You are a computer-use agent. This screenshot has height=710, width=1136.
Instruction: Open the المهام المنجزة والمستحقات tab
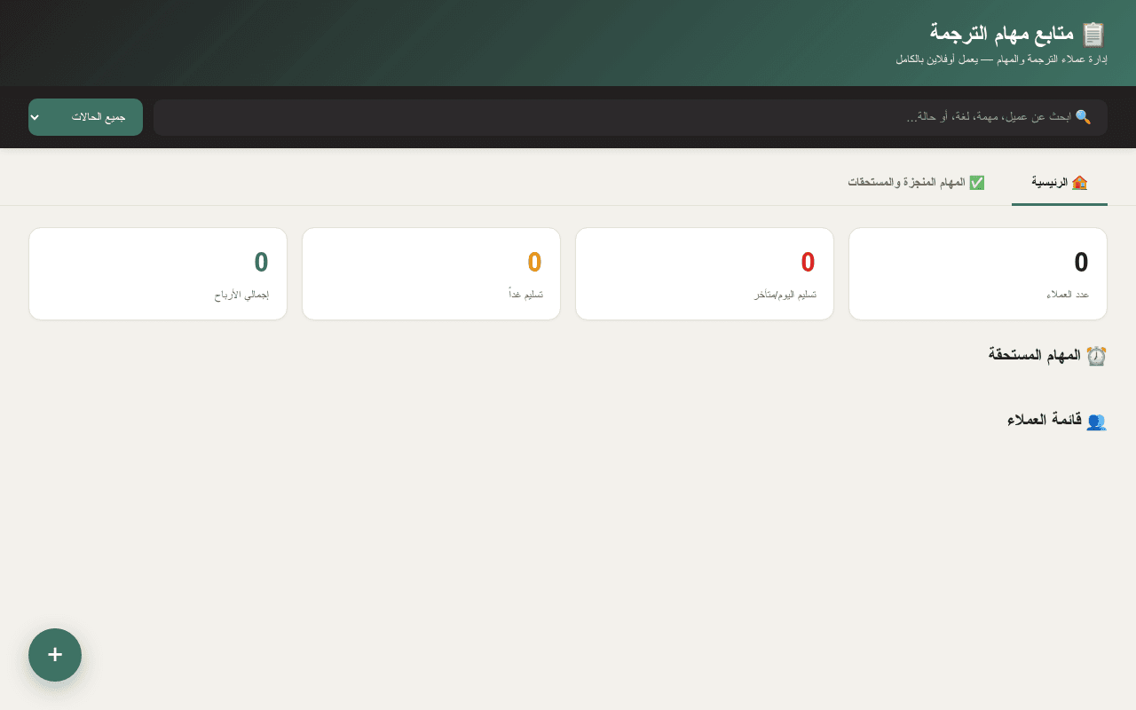pyautogui.click(x=916, y=182)
